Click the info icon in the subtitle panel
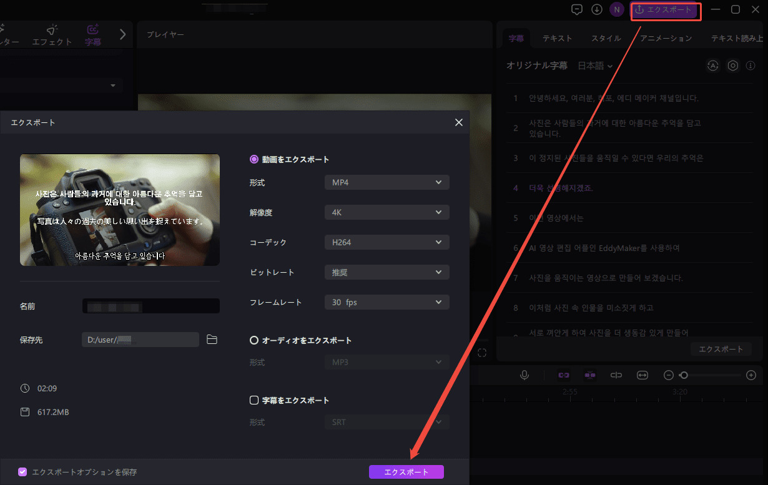This screenshot has width=768, height=485. (751, 66)
